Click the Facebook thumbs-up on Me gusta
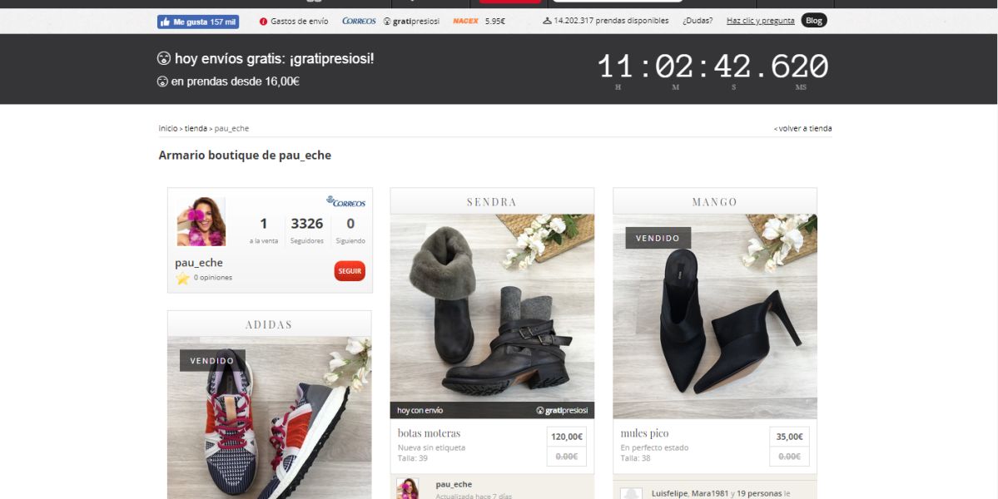 [x=166, y=20]
